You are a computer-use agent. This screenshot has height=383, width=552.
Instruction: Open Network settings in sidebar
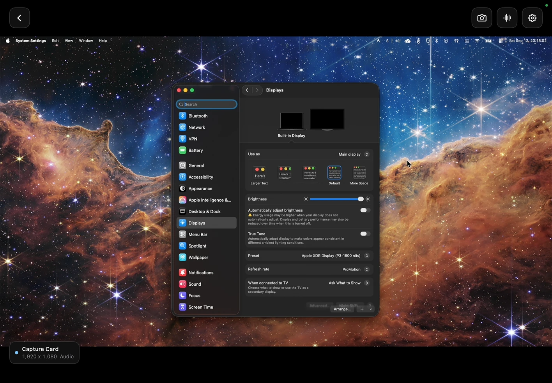pos(206,127)
